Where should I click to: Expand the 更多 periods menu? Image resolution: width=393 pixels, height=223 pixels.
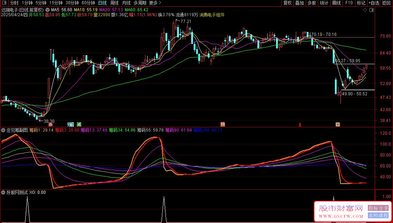pos(155,3)
